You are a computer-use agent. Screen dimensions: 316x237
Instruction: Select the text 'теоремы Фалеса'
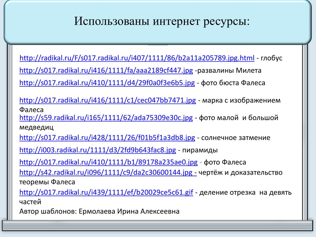tap(47, 182)
